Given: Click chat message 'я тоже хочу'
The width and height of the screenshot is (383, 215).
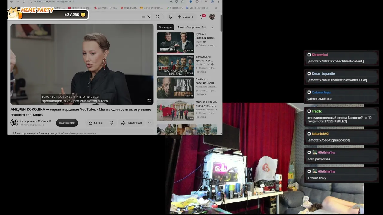Looking at the screenshot, I should (317, 178).
